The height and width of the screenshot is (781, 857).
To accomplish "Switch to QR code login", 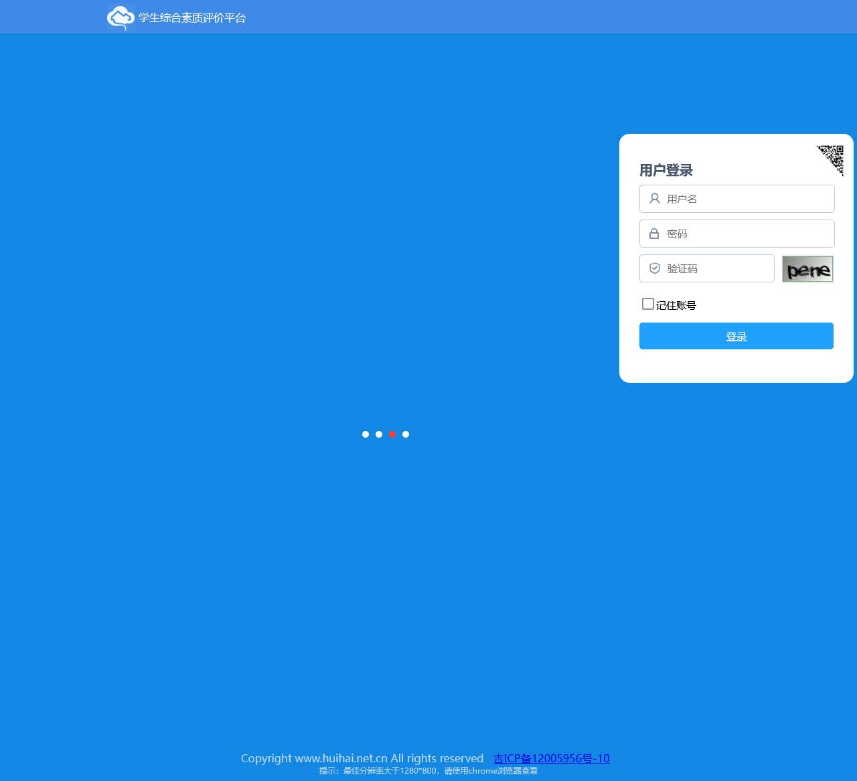I will coord(831,160).
